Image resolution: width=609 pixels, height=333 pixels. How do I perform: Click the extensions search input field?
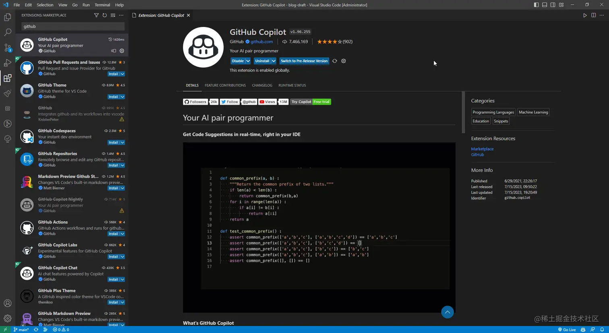coord(73,27)
